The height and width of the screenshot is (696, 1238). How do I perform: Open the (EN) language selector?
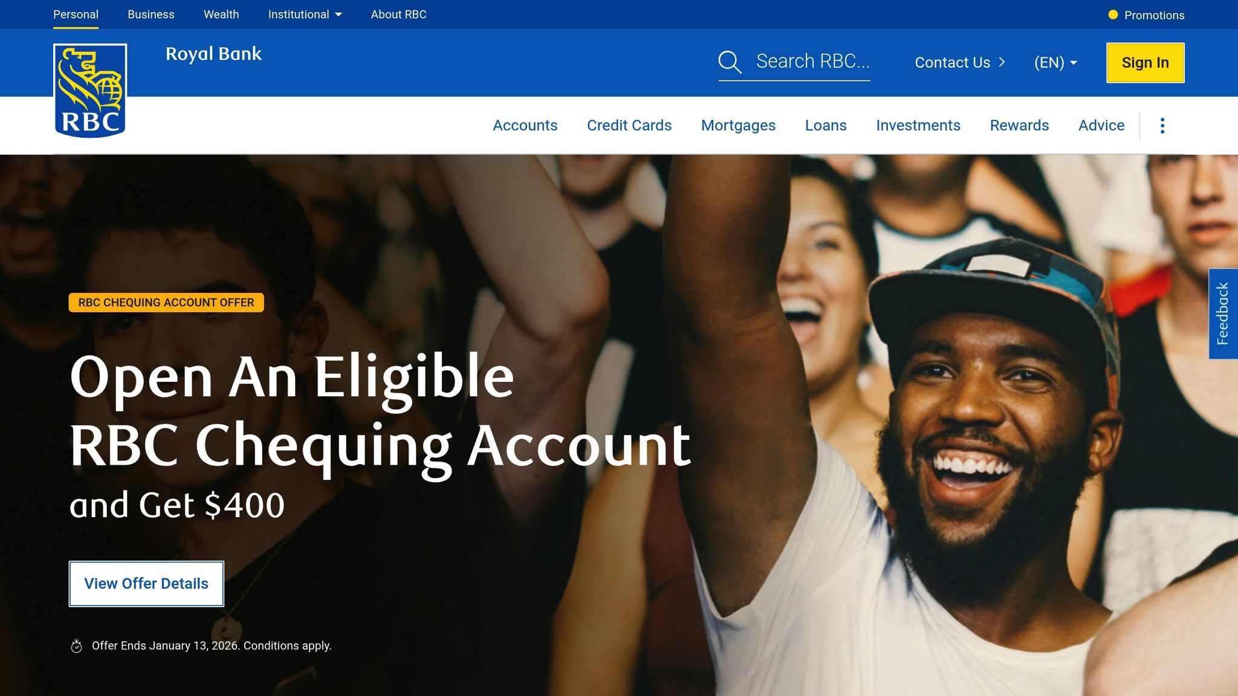pos(1055,62)
